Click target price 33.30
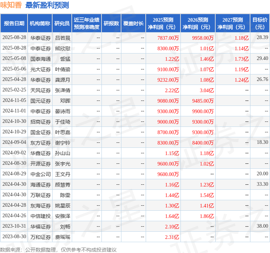This screenshot has width=270, height=253. [x=262, y=184]
